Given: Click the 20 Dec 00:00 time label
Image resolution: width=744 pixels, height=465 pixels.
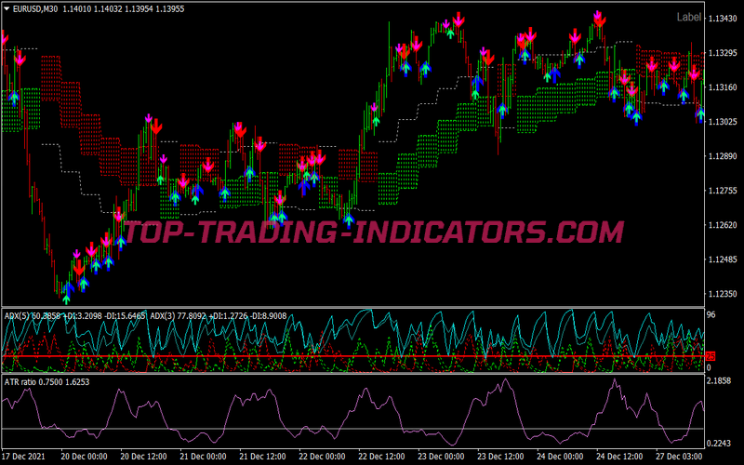Looking at the screenshot, I should pos(84,457).
